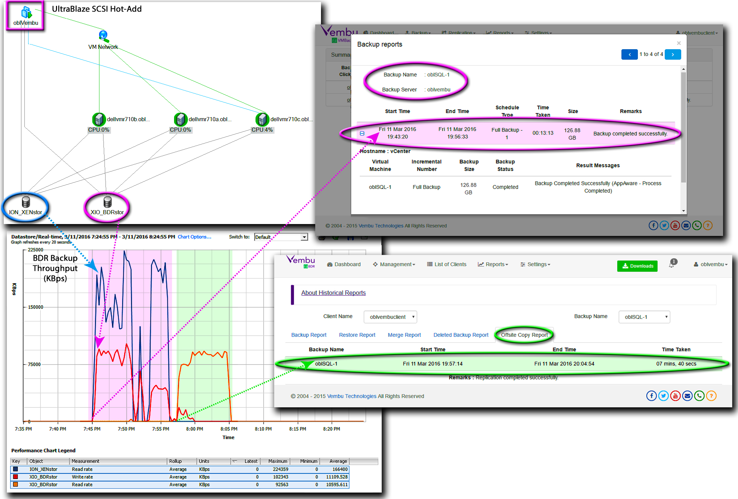Open the Switch to Default dropdown
738x499 pixels.
281,237
